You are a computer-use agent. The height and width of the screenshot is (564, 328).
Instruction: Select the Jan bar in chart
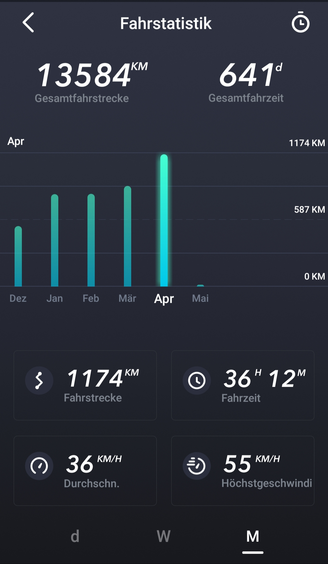[x=55, y=241]
